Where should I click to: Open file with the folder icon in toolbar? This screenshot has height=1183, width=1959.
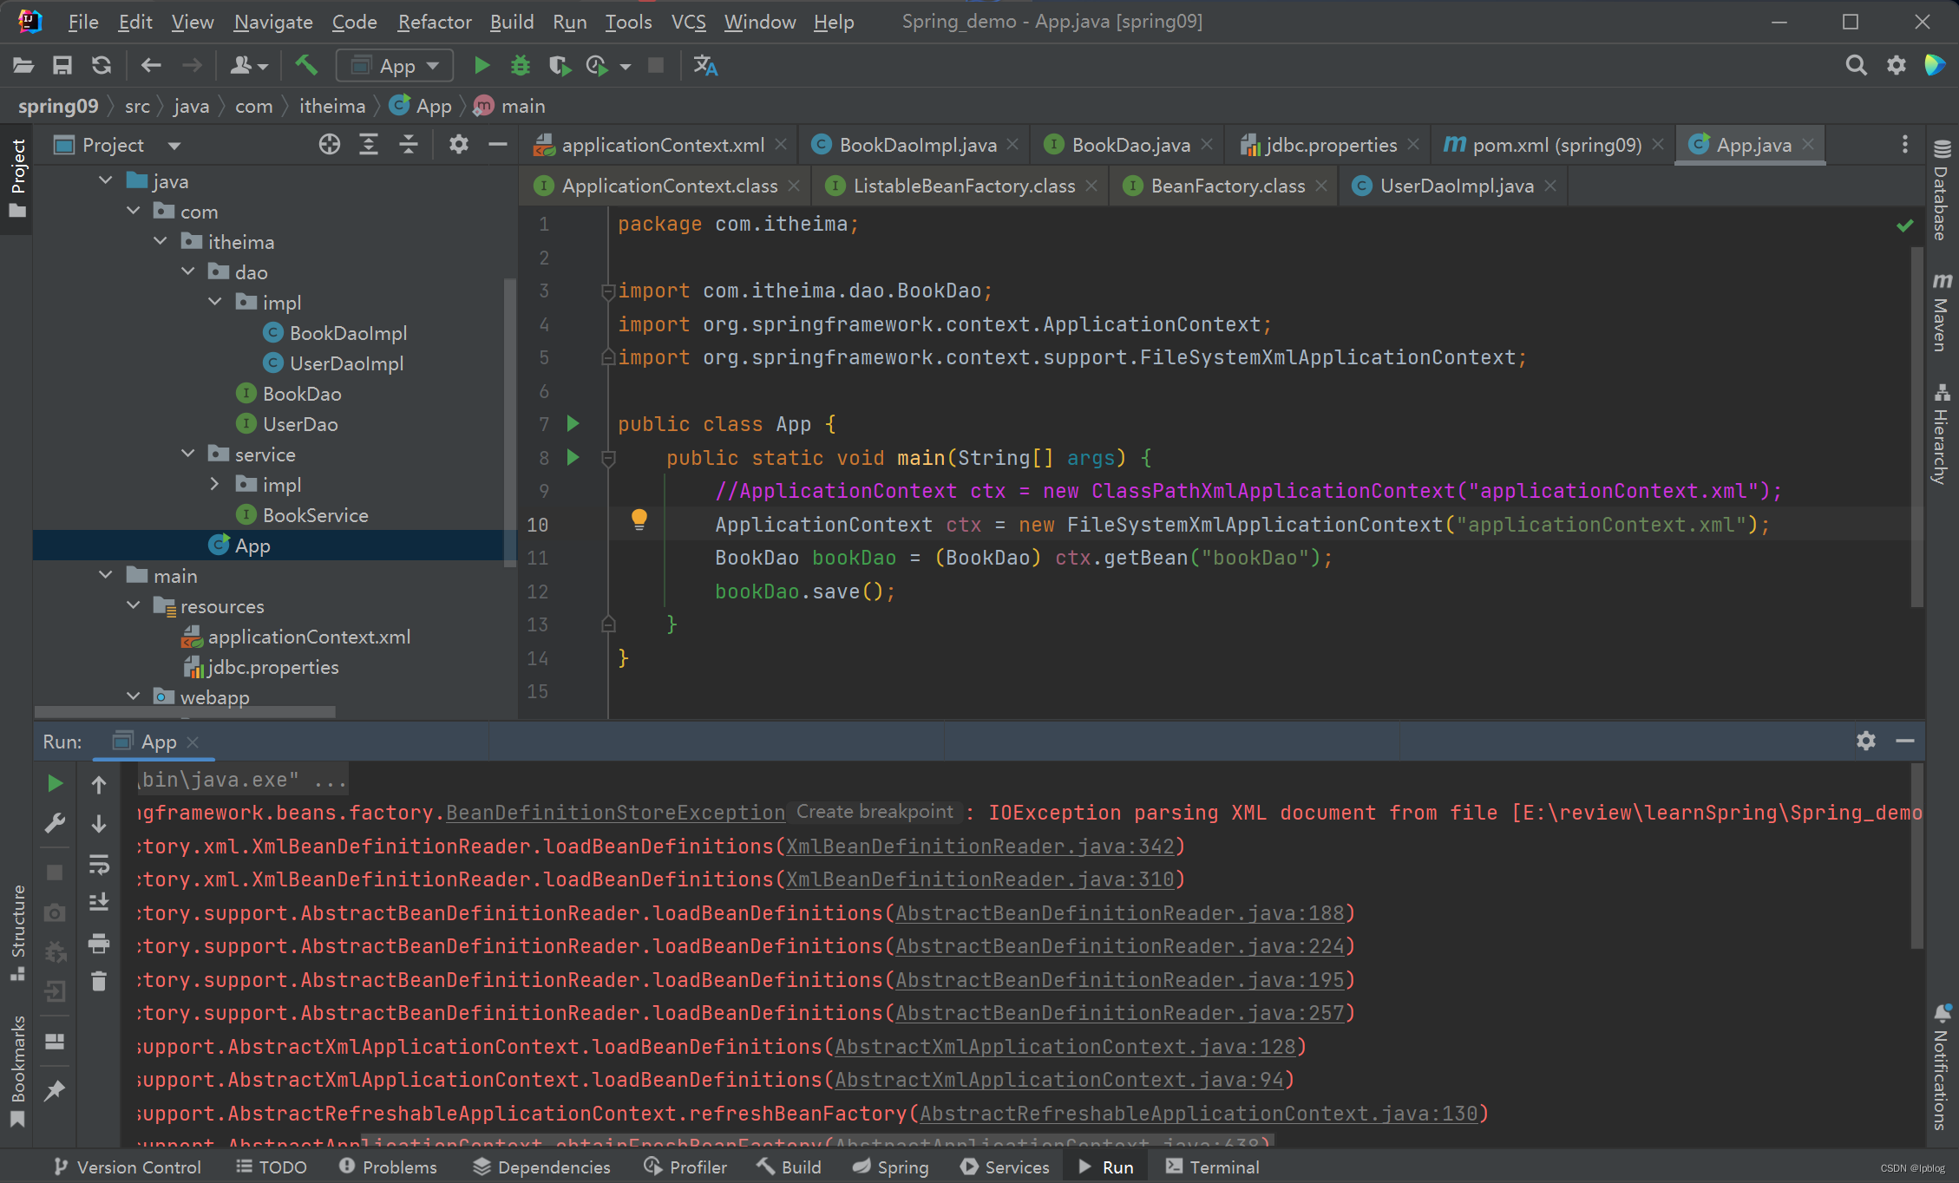23,66
